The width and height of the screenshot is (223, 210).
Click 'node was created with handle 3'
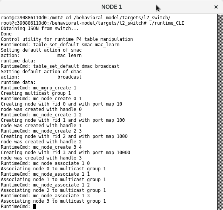pos(41,158)
